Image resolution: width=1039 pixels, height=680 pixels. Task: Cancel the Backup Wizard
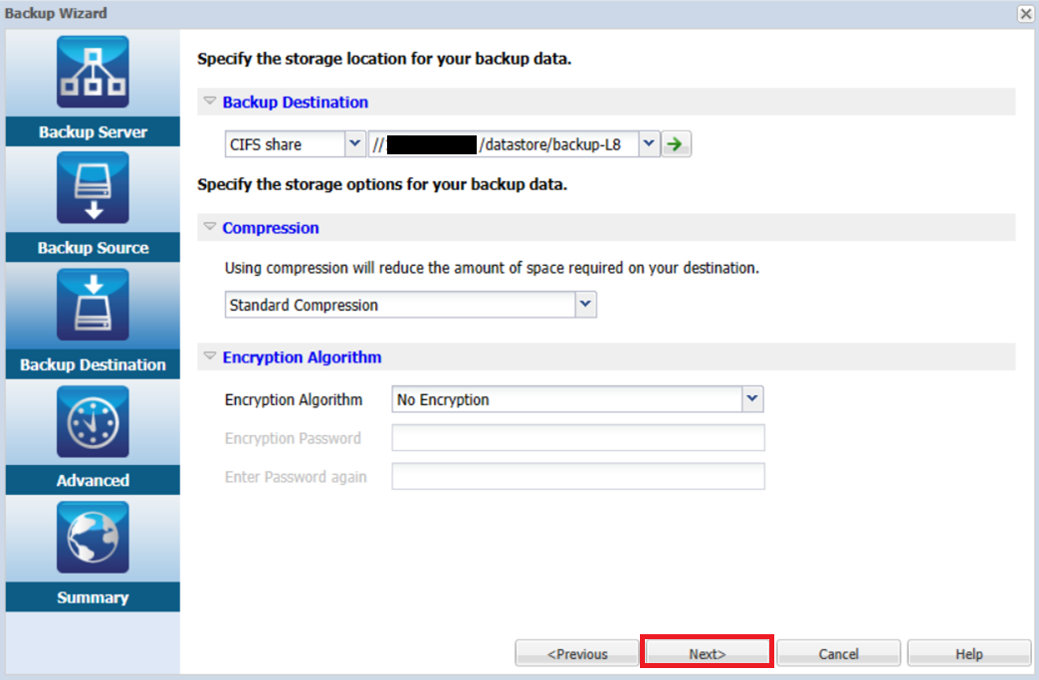pos(838,653)
